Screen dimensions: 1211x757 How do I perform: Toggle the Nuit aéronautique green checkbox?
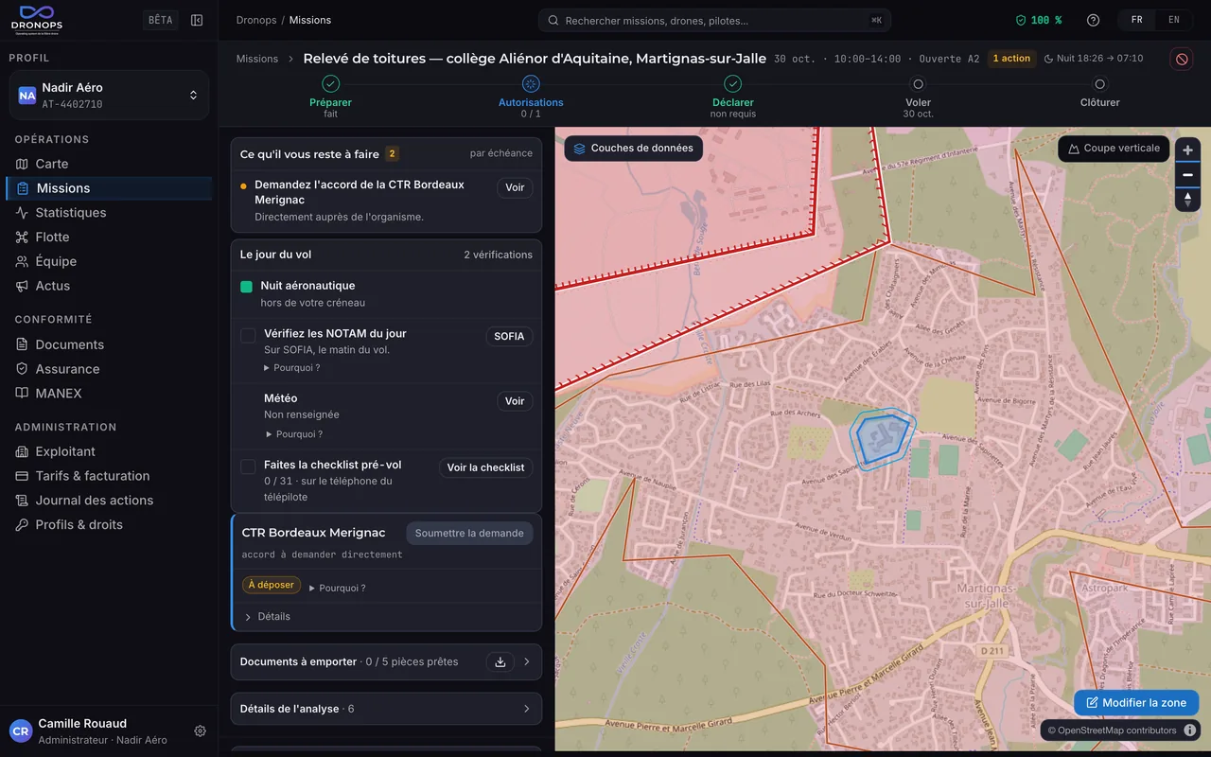[246, 287]
